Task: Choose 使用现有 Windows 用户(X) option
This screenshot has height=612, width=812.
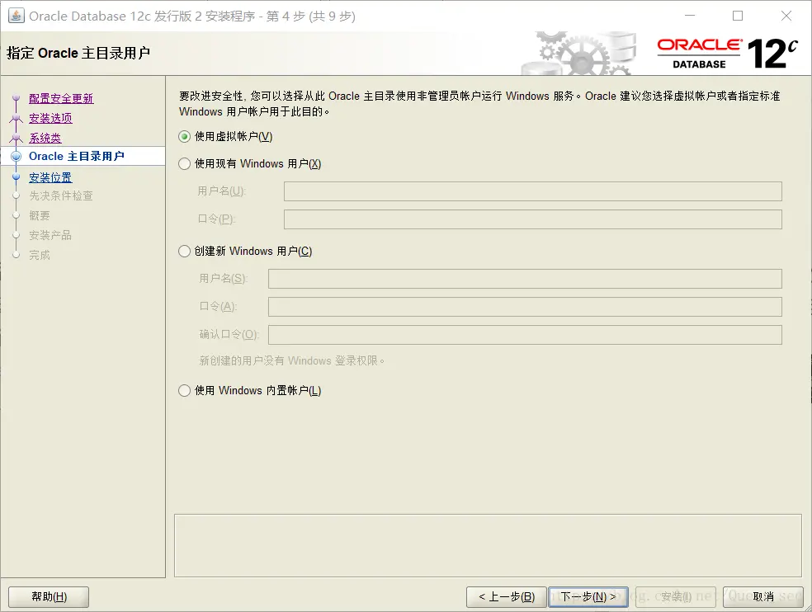Action: (184, 164)
